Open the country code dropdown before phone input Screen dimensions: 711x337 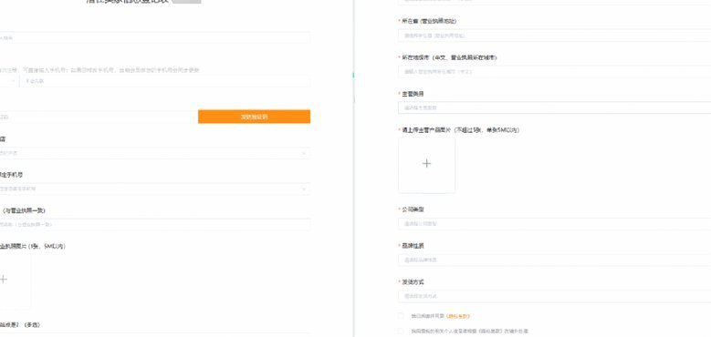[9, 81]
